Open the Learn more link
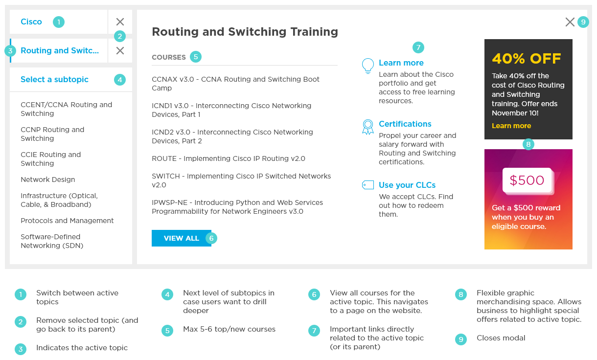 point(401,63)
